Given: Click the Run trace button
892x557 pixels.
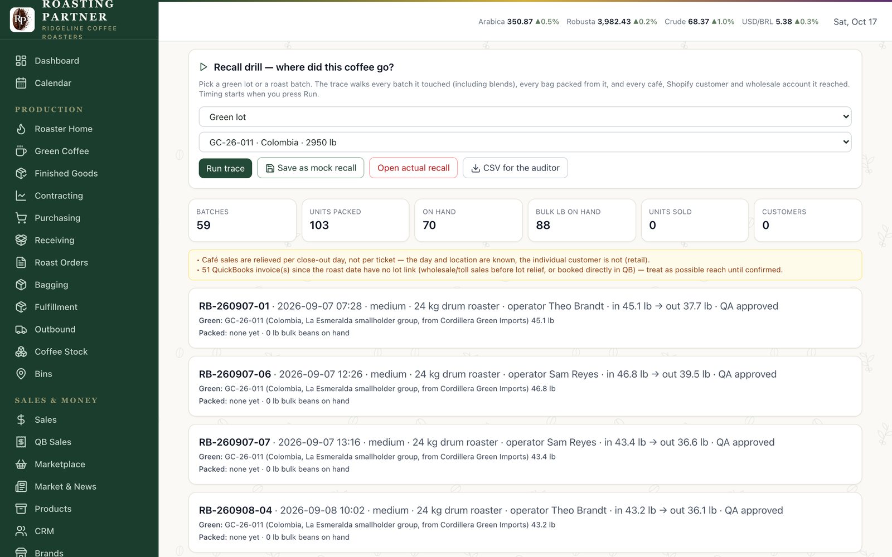Looking at the screenshot, I should (225, 168).
